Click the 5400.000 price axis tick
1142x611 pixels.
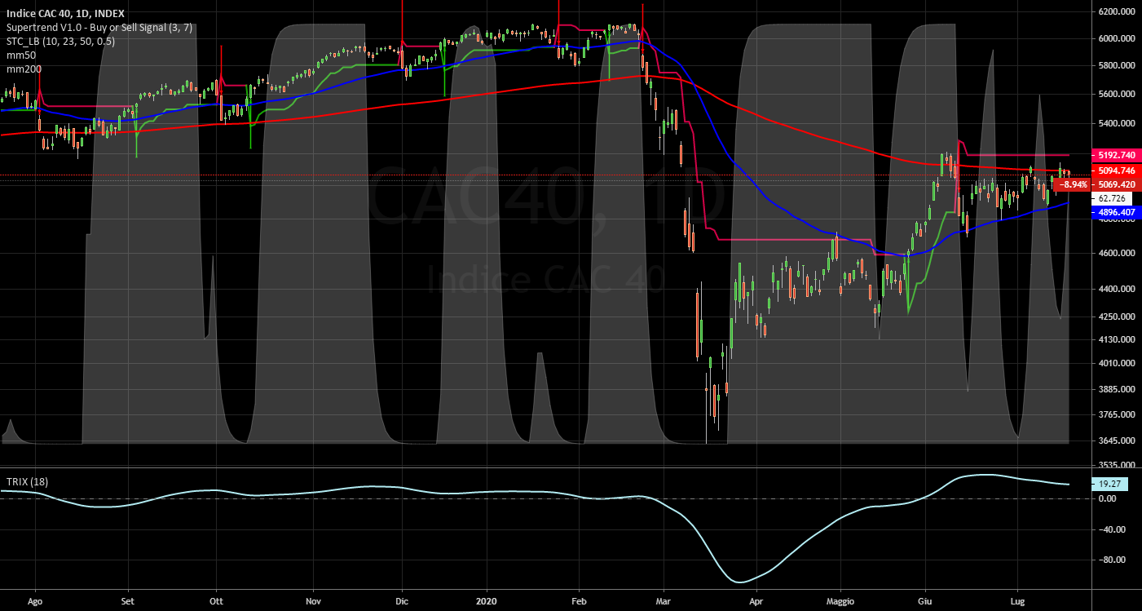pyautogui.click(x=1118, y=123)
